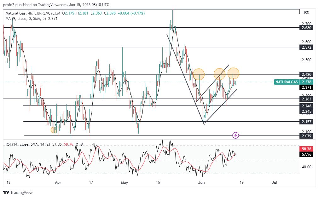Click the '2.157' price line label
Image resolution: width=319 pixels, height=198 pixels.
(x=306, y=122)
